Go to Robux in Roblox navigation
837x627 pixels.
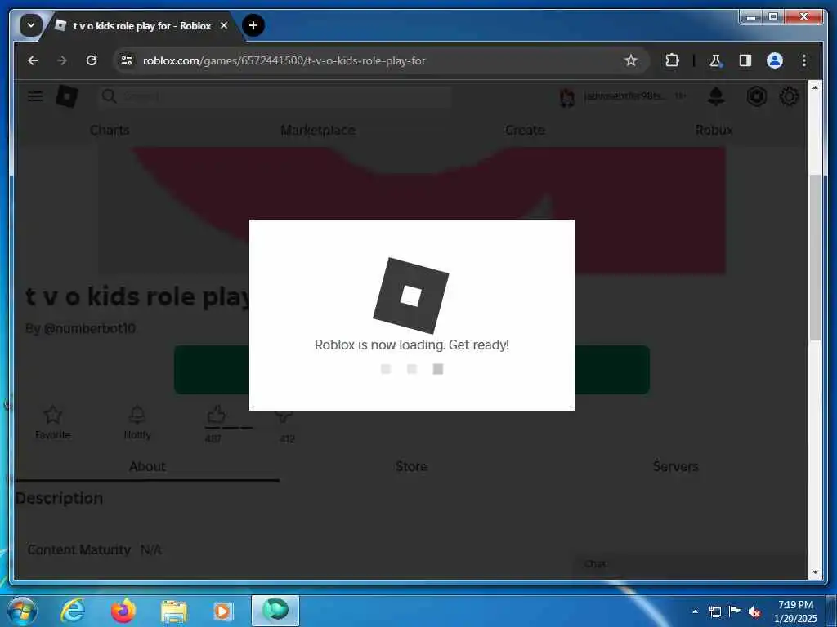(714, 130)
